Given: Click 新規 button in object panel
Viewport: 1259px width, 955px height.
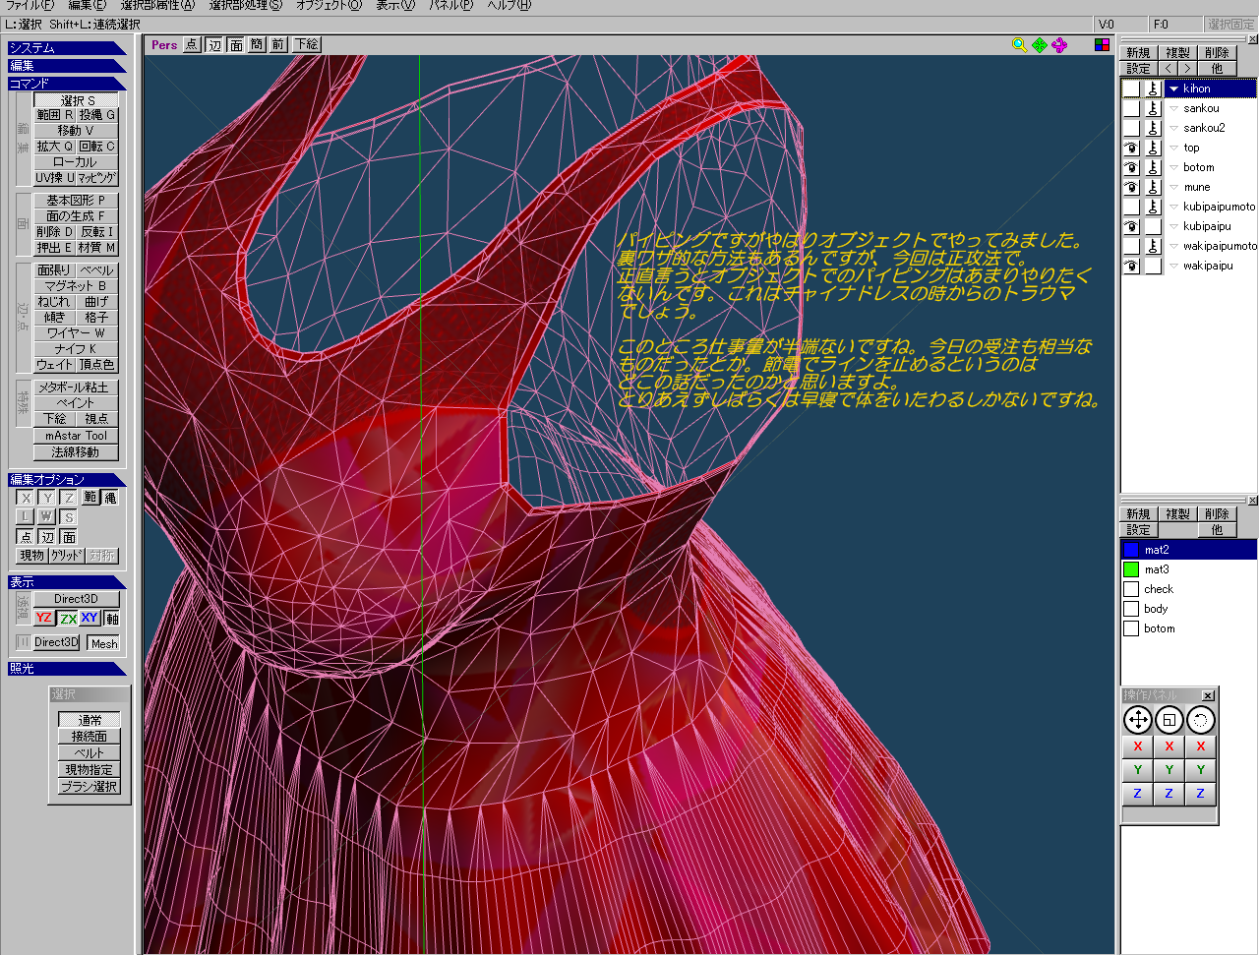Looking at the screenshot, I should point(1138,53).
